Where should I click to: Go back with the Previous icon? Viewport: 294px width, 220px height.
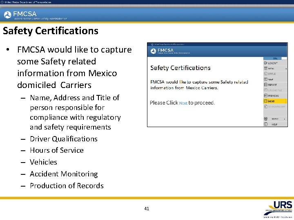[x=265, y=96]
